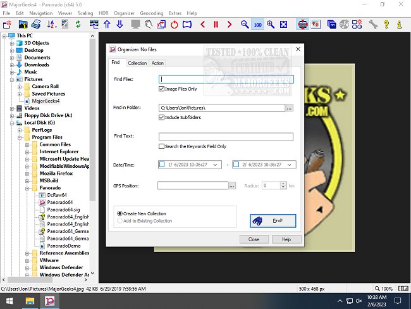This screenshot has width=411, height=309.
Task: Switch to the Action tab
Action: [x=157, y=63]
